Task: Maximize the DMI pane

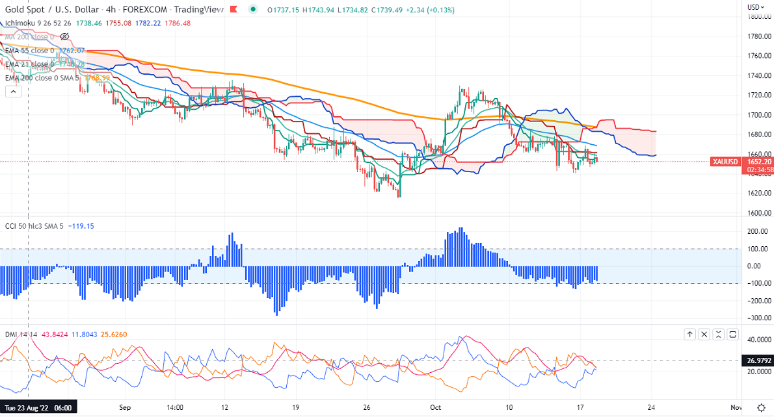Action: 732,335
